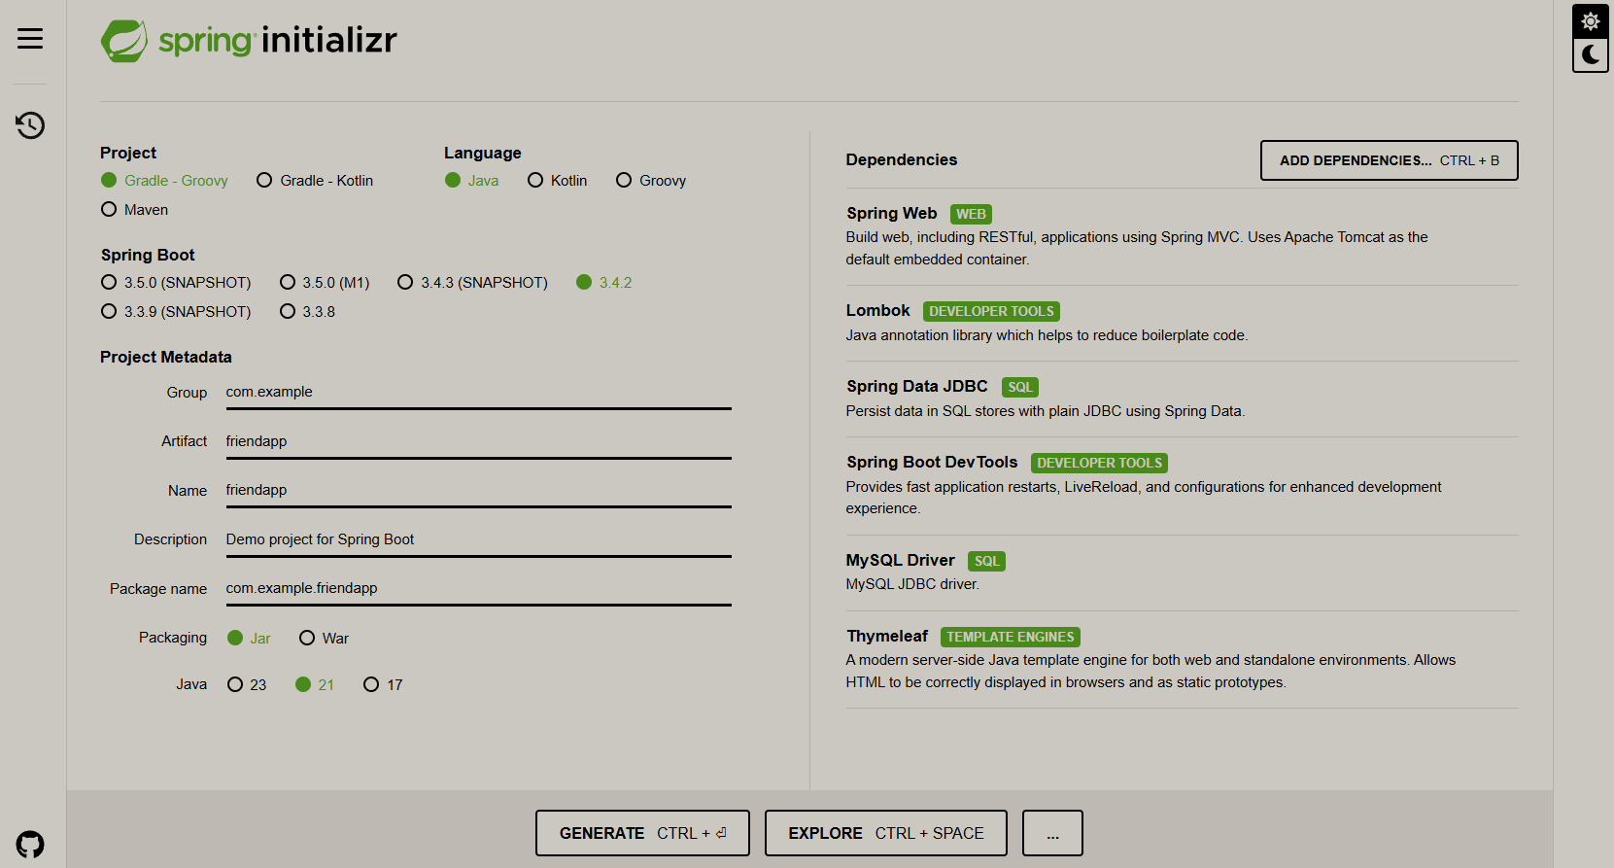Choose Jar packaging
The image size is (1614, 868).
click(x=249, y=639)
